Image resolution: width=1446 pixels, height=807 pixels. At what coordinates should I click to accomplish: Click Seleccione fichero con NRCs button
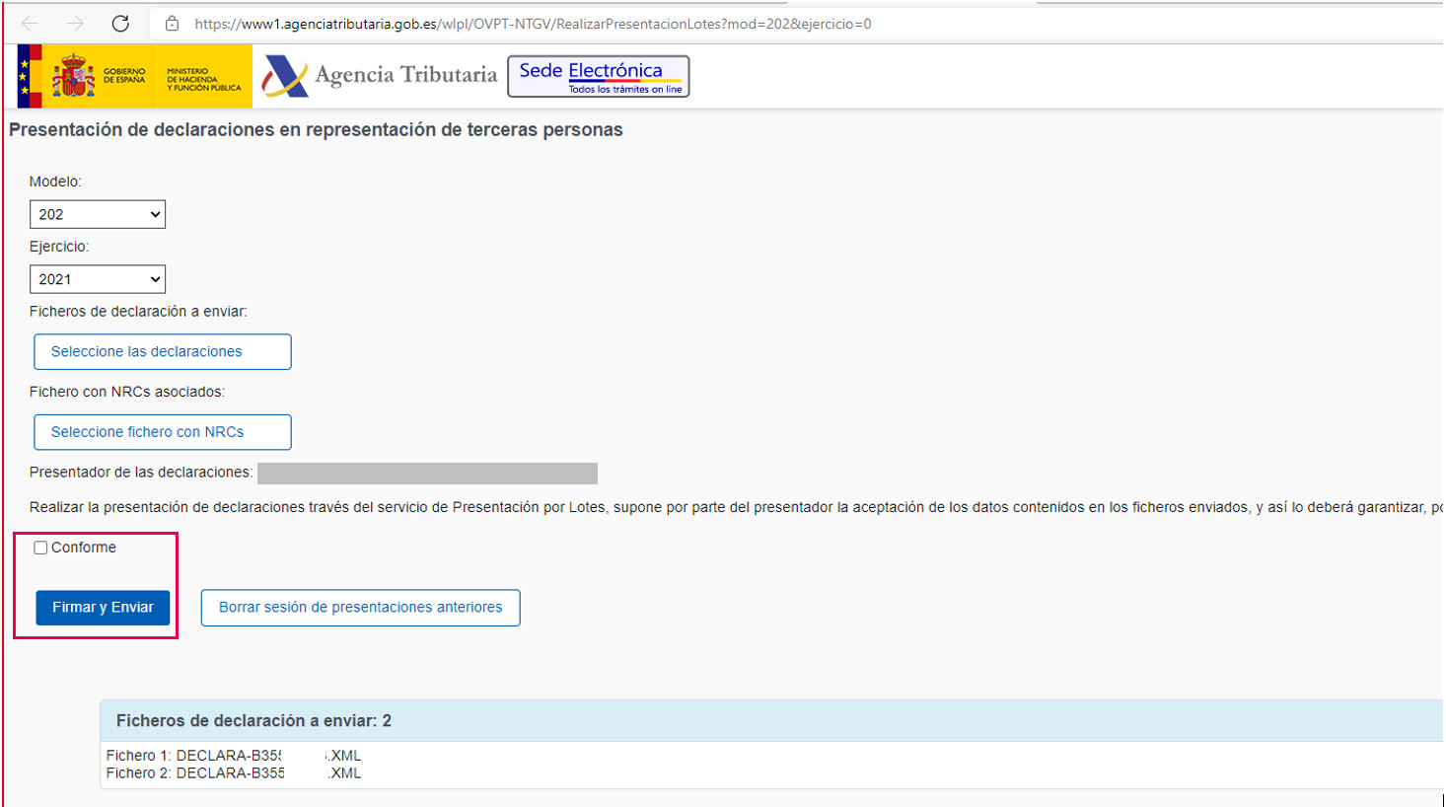163,432
